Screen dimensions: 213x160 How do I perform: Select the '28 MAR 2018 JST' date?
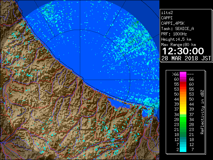tap(186, 58)
